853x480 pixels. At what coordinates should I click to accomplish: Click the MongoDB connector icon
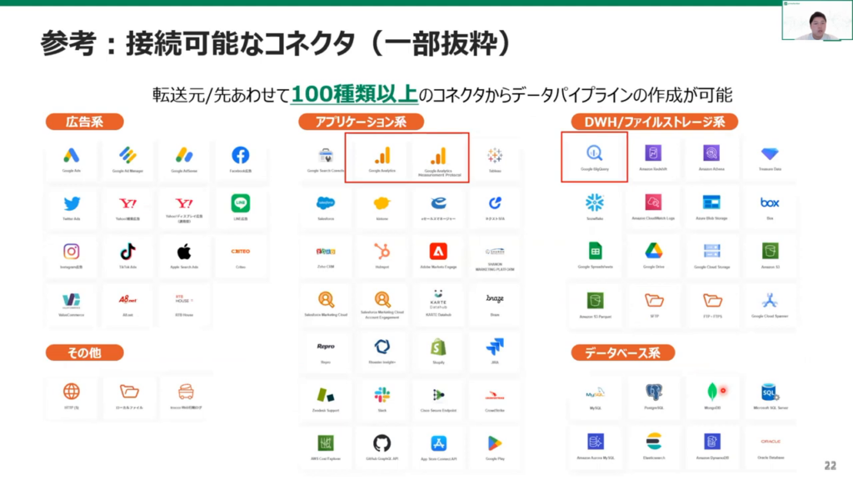tap(711, 391)
